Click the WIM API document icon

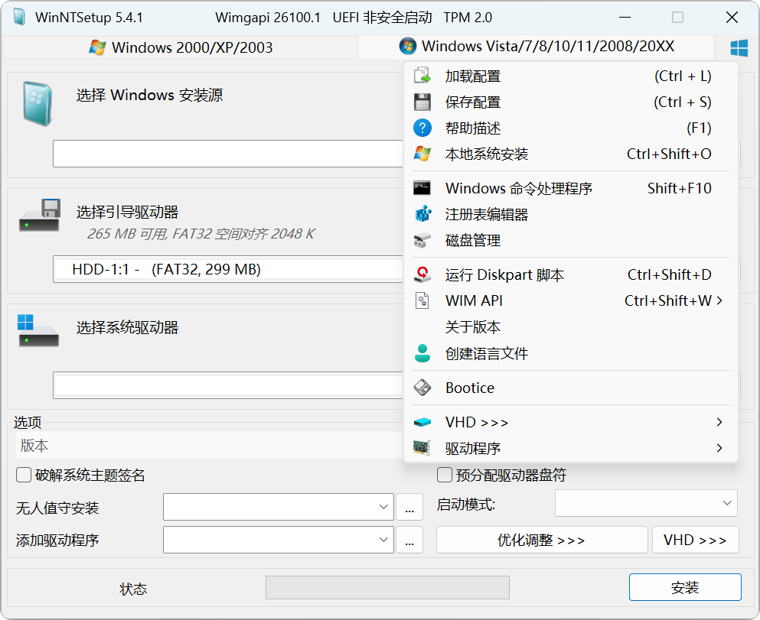[x=422, y=300]
